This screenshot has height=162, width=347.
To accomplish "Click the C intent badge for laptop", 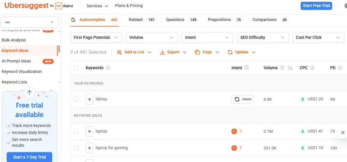I will pyautogui.click(x=234, y=131).
